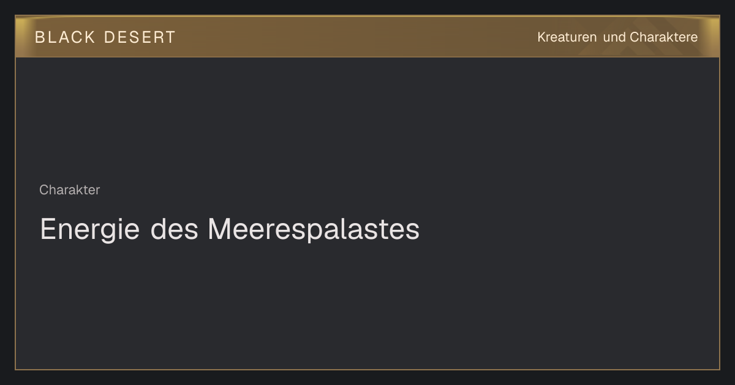
Task: Click the word Kreaturen in the header
Action: pyautogui.click(x=567, y=37)
